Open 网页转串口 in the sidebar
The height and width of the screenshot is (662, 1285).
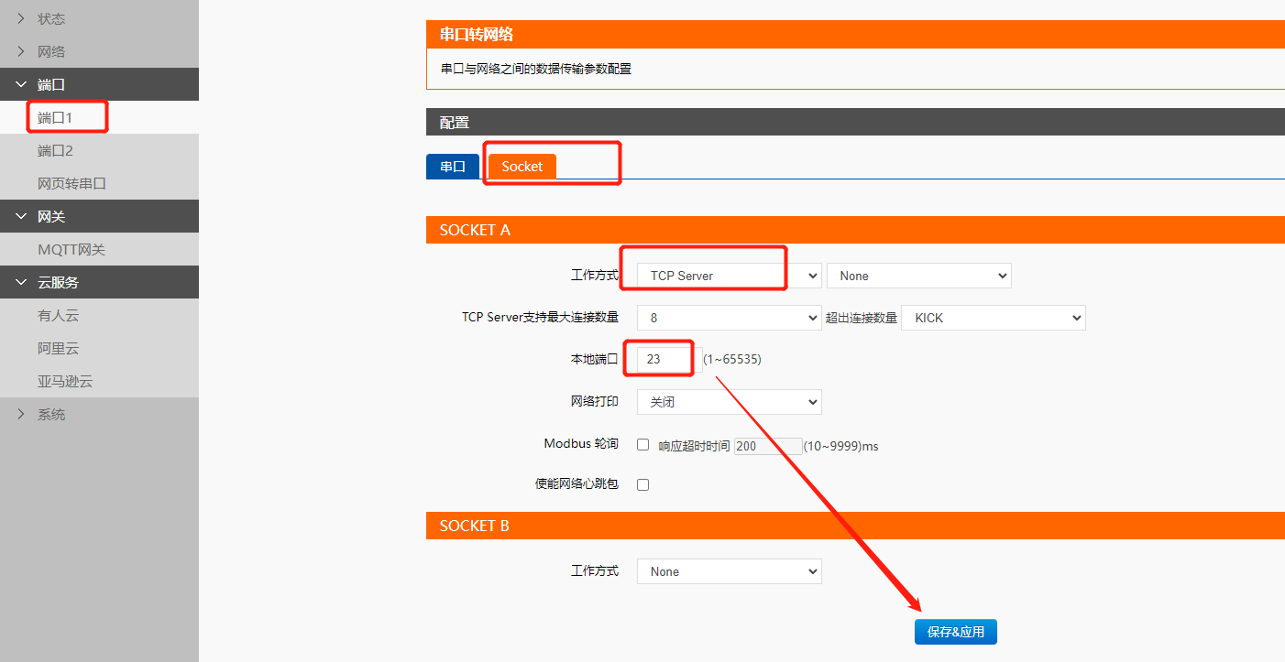tap(71, 183)
